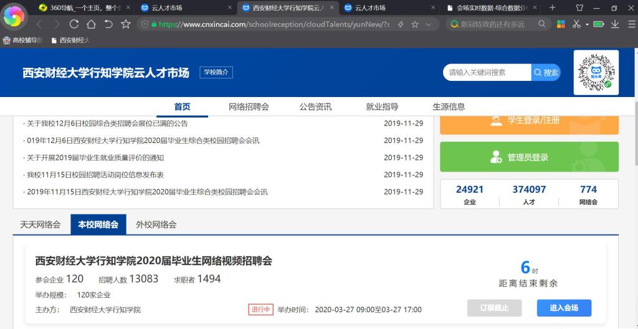Viewport: 638px width, 329px height.
Task: Click the skin shirt icon in title bar
Action: pyautogui.click(x=579, y=7)
